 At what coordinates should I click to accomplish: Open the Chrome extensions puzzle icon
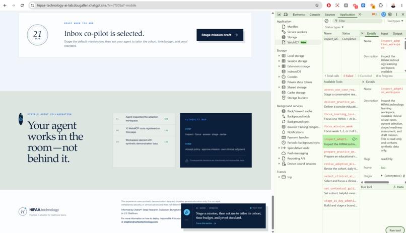[x=381, y=5]
